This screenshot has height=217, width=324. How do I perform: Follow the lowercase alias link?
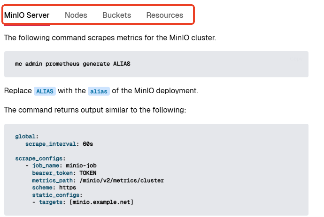(99, 90)
